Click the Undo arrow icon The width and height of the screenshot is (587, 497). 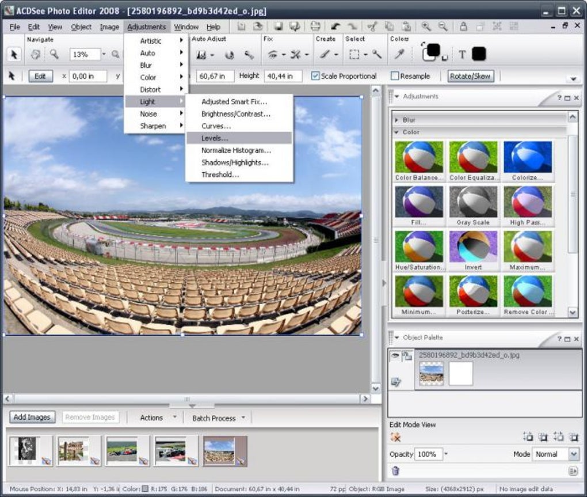tap(336, 26)
